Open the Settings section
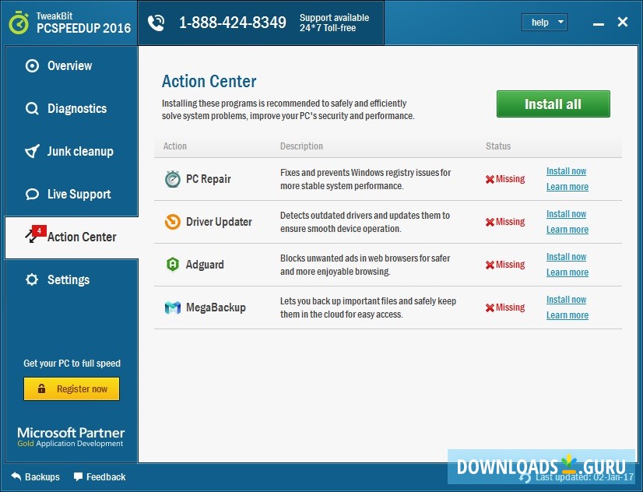Screen dimensions: 643x492 (x=72, y=279)
